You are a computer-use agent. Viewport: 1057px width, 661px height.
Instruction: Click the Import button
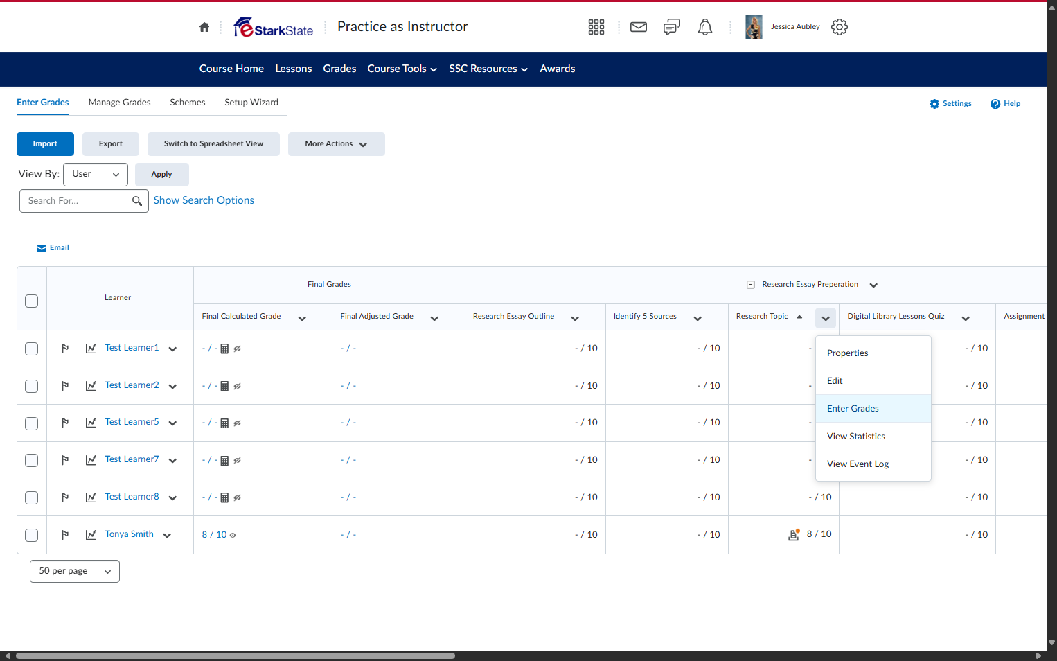(x=45, y=144)
